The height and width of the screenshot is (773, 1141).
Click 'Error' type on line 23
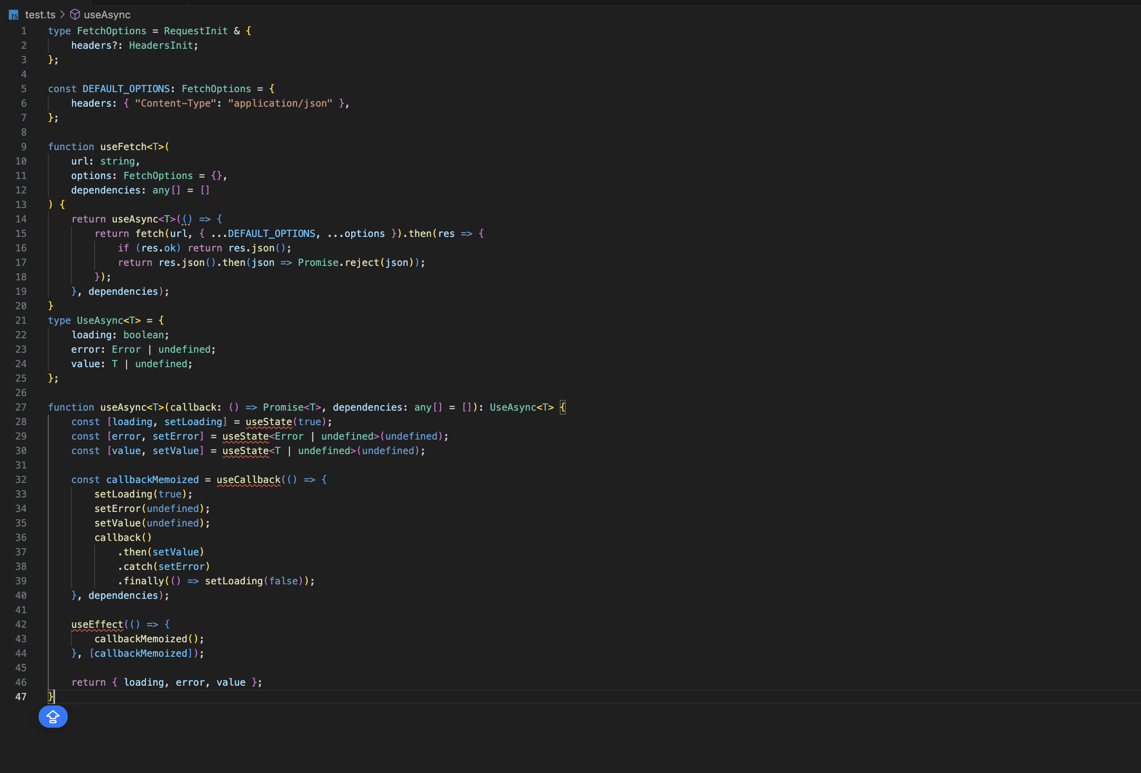(126, 349)
